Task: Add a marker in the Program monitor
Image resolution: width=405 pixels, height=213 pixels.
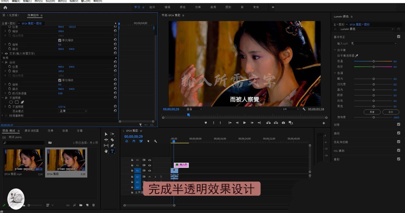Action: click(206, 123)
